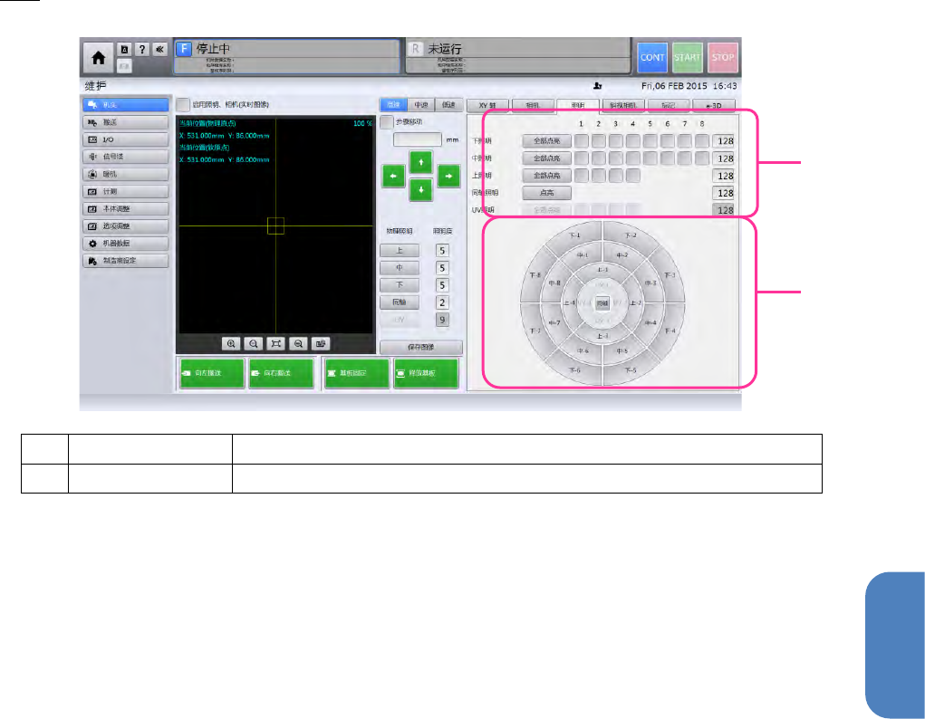
Task: Click the first zoom-in magnifier under camera view
Action: point(231,343)
